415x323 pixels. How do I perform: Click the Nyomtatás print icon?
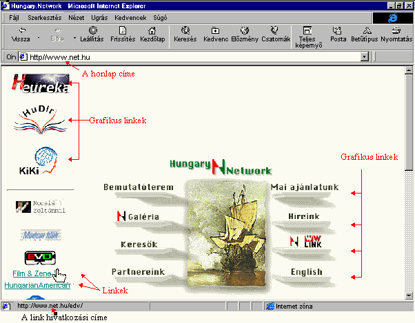click(x=396, y=34)
